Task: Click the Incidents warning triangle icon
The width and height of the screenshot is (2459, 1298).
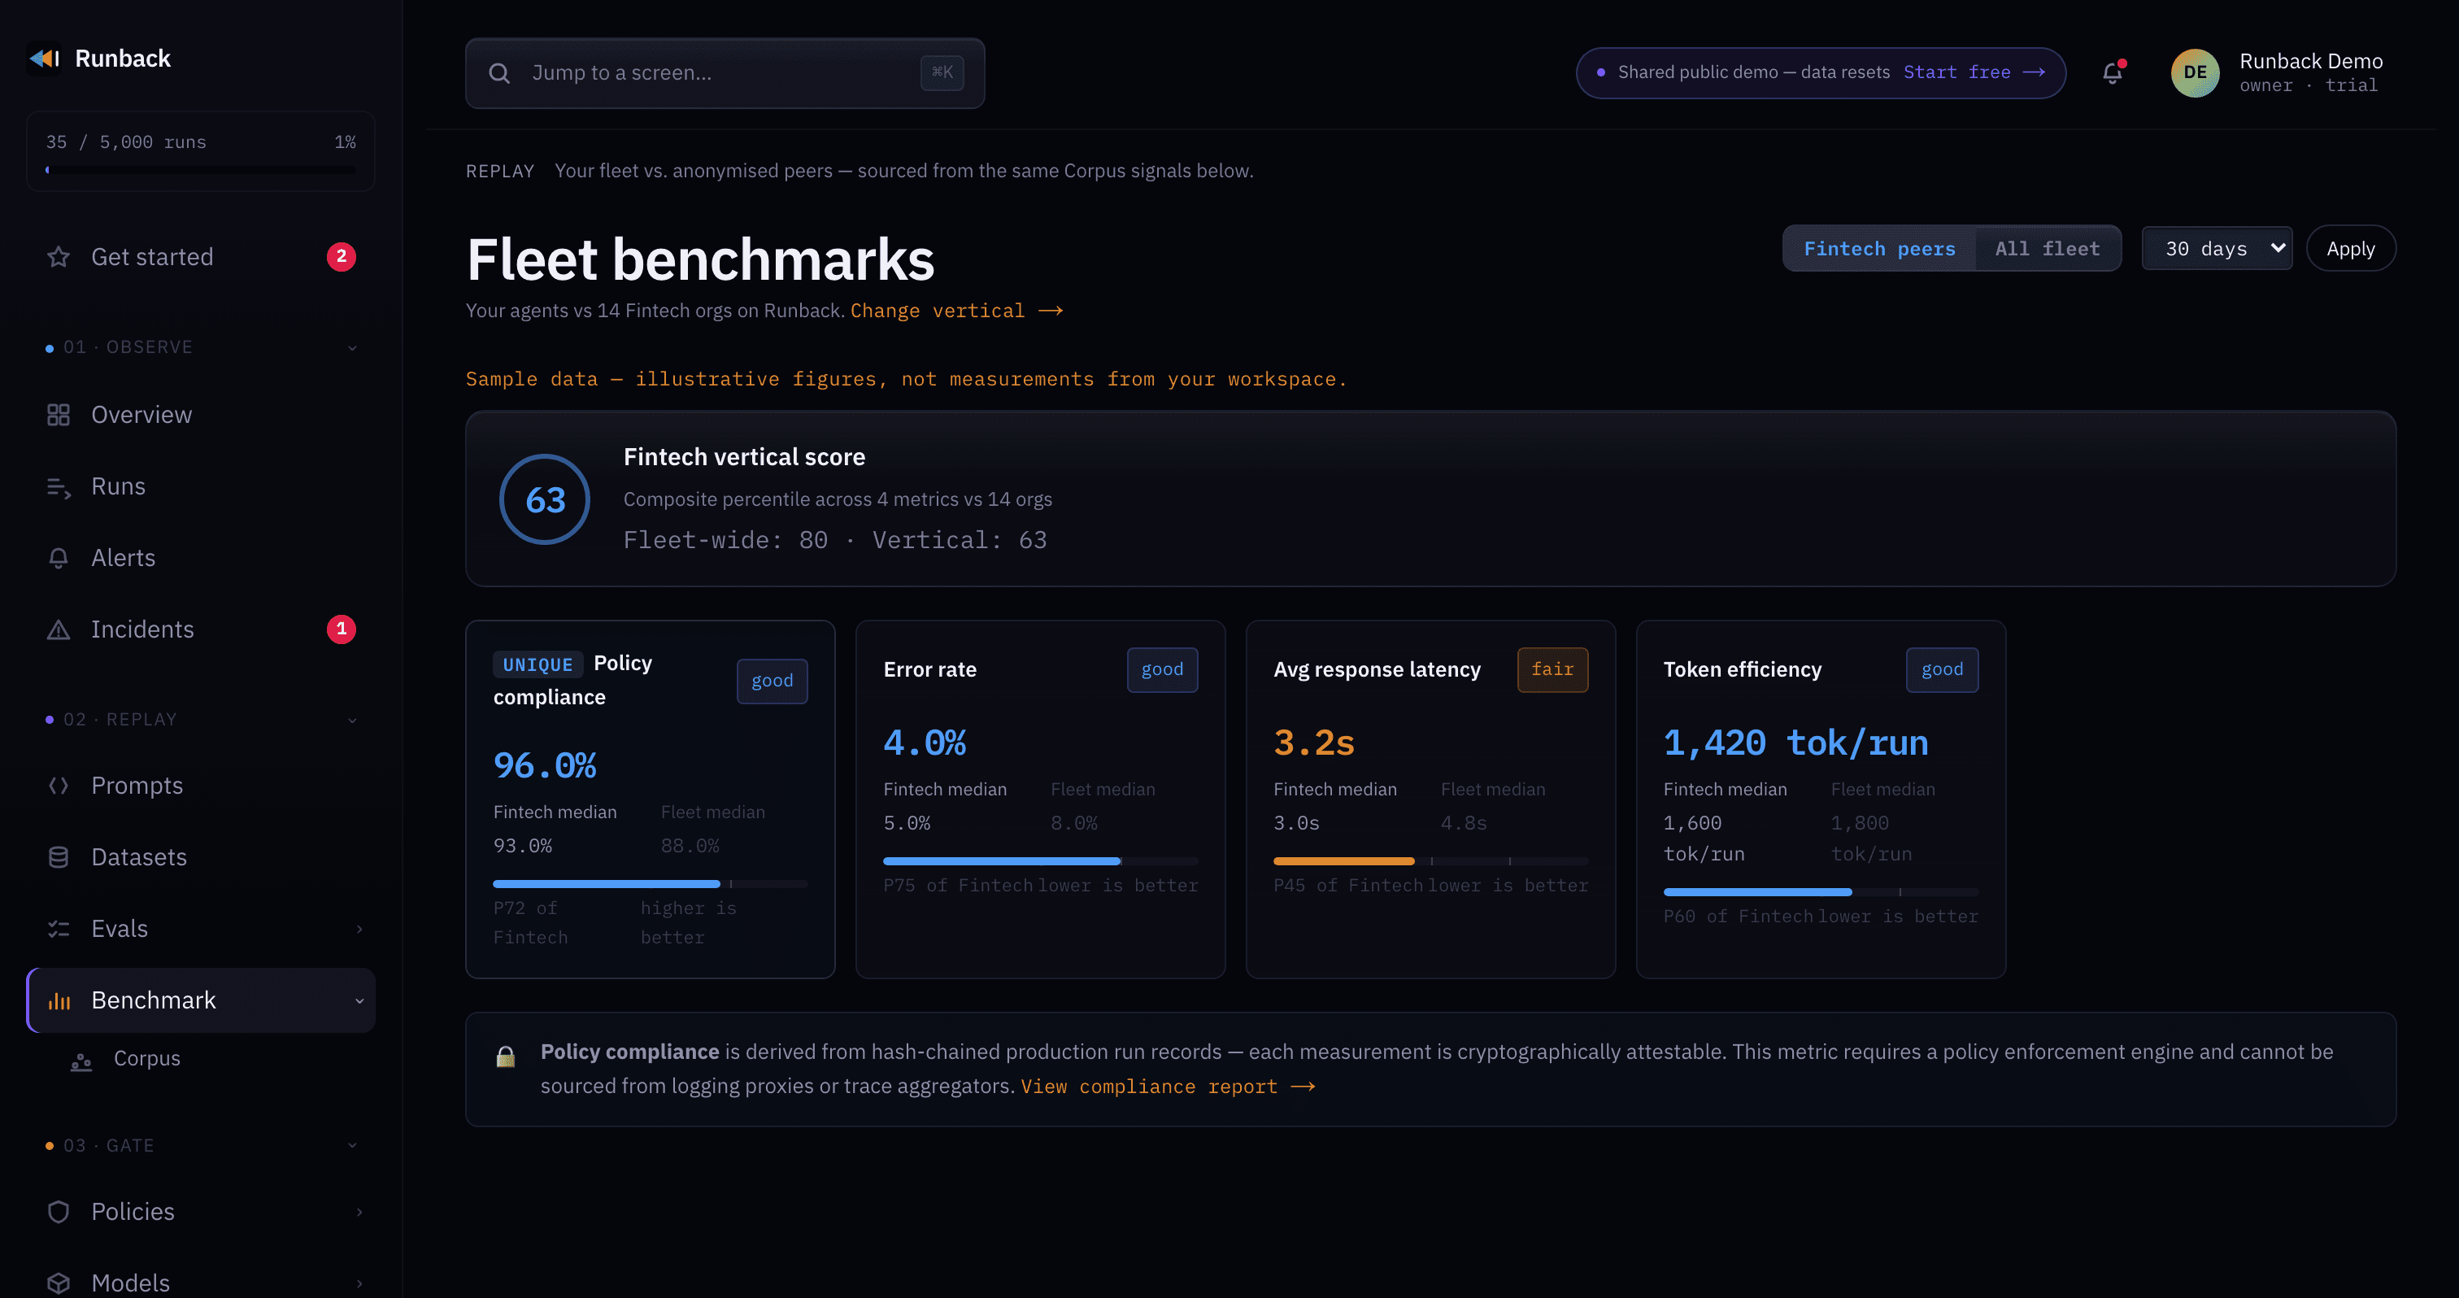Action: pyautogui.click(x=59, y=630)
